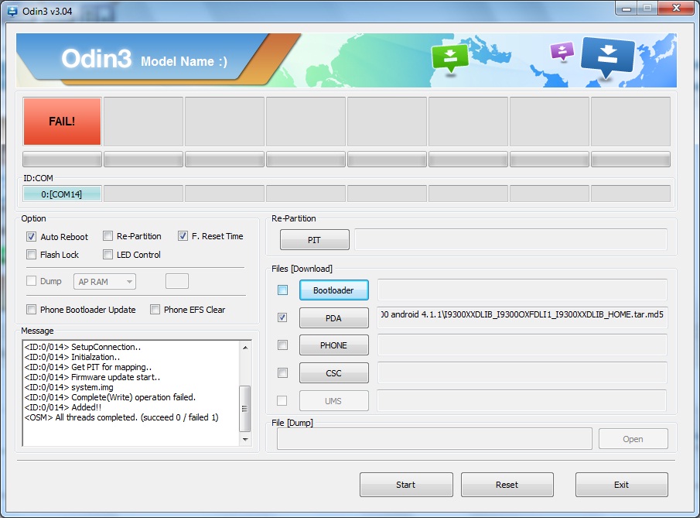Uncheck the PDA file checkbox
This screenshot has height=518, width=700.
click(x=282, y=317)
